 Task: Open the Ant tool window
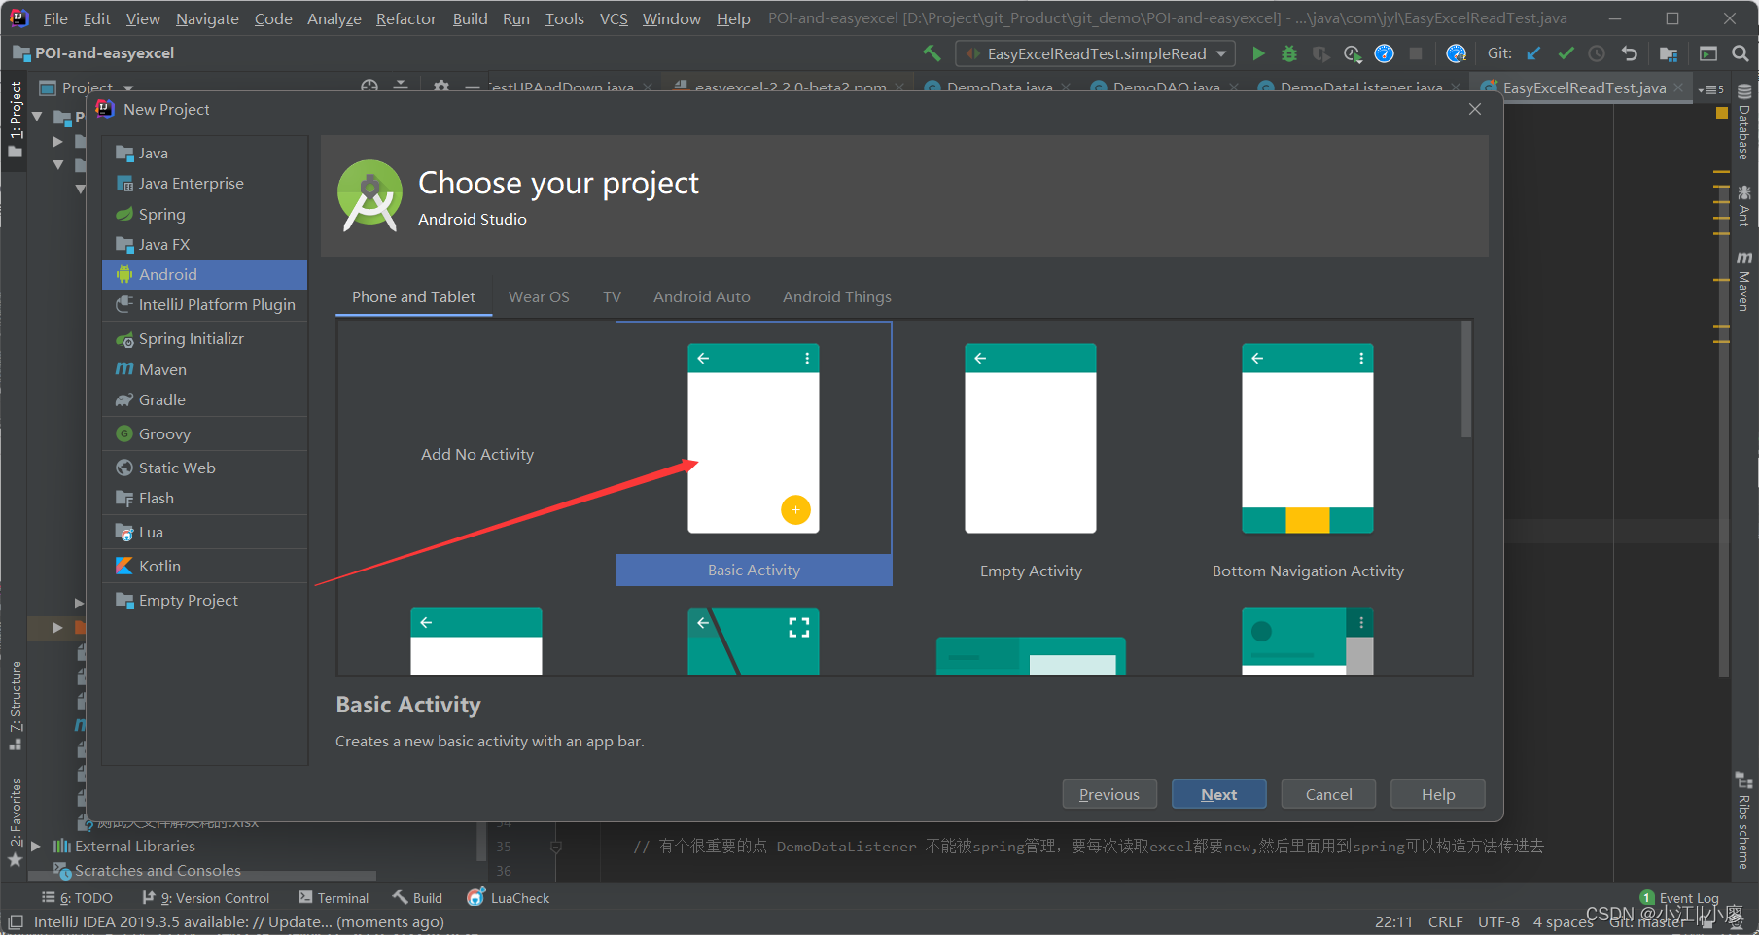click(1744, 206)
